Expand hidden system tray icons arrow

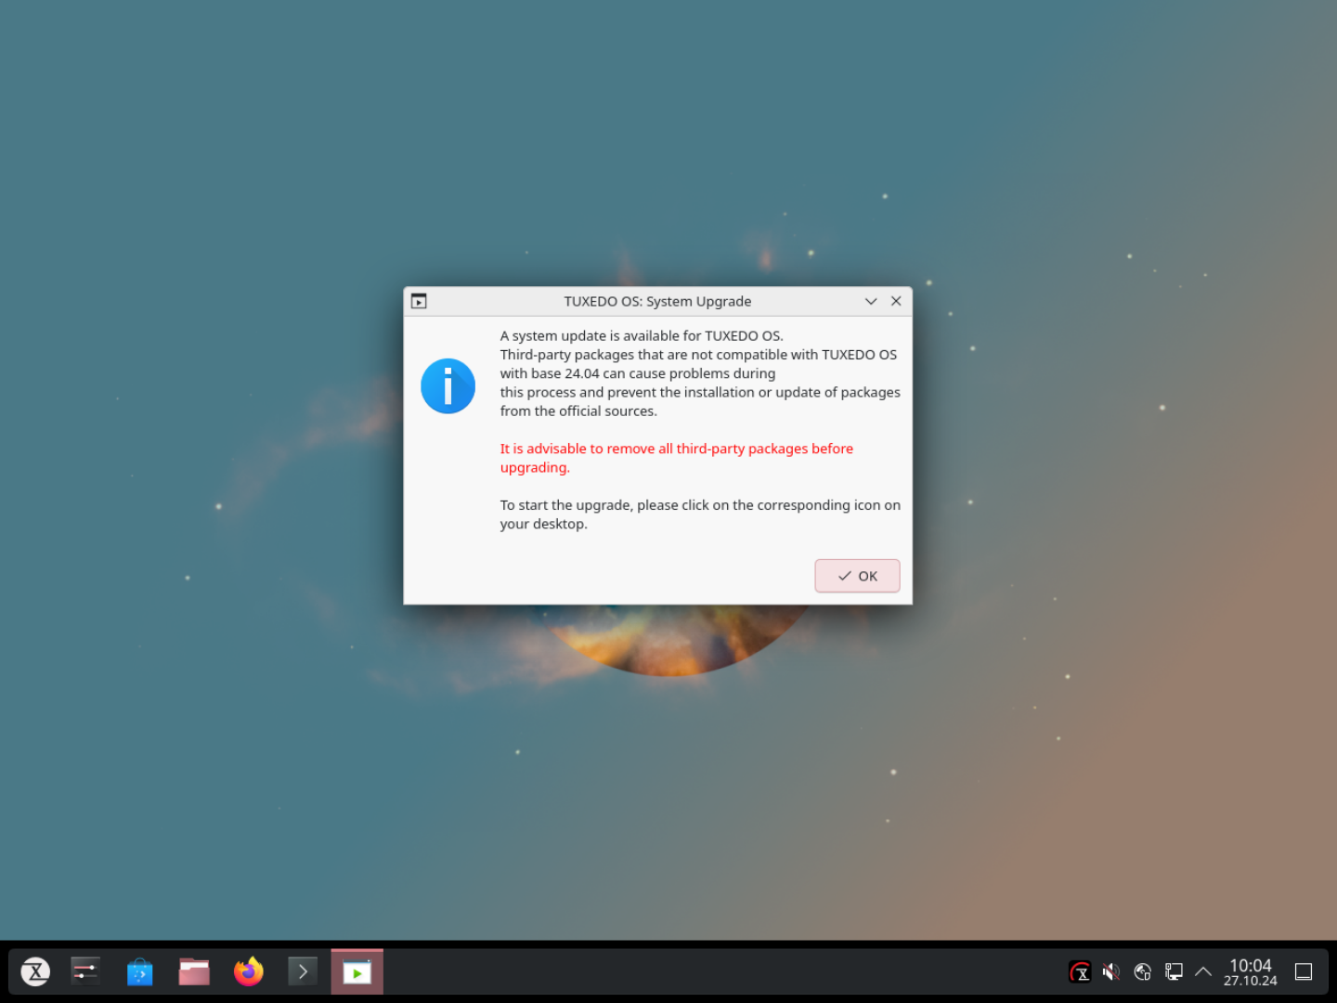pos(1203,971)
